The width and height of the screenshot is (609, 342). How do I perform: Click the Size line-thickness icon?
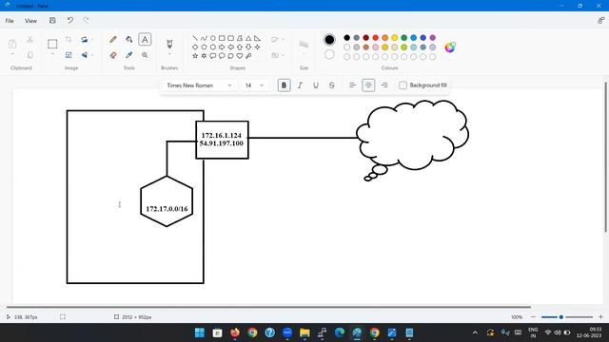tap(304, 45)
